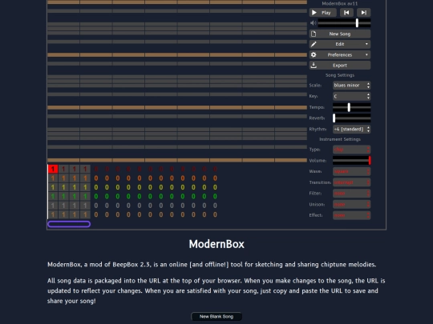
Task: Open the Rhythm dropdown
Action: pos(351,130)
